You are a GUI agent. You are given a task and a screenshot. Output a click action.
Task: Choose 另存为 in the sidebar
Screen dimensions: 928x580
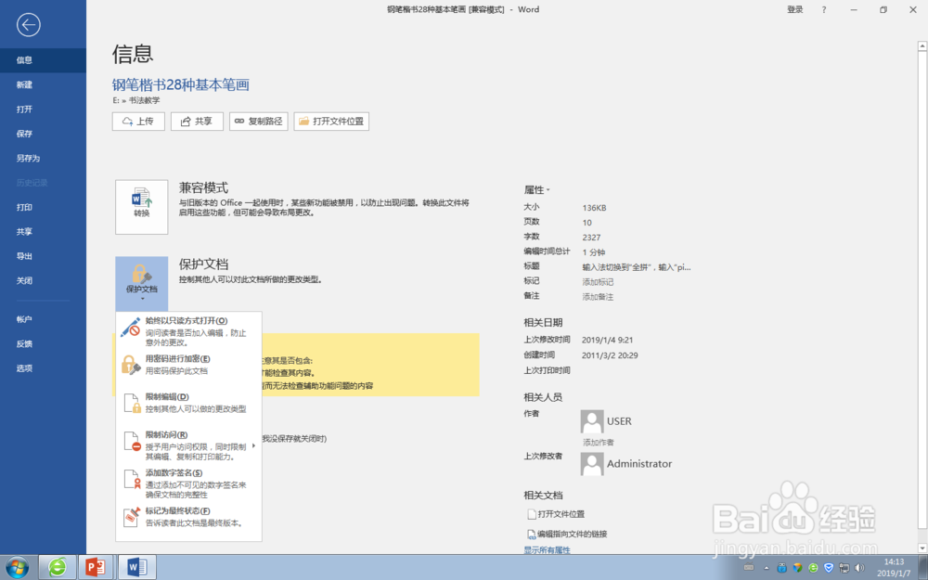(x=43, y=159)
